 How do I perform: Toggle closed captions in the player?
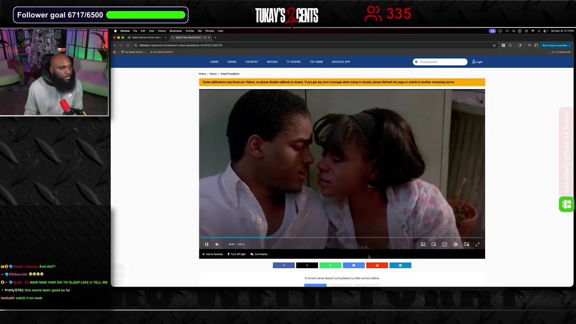coord(445,244)
